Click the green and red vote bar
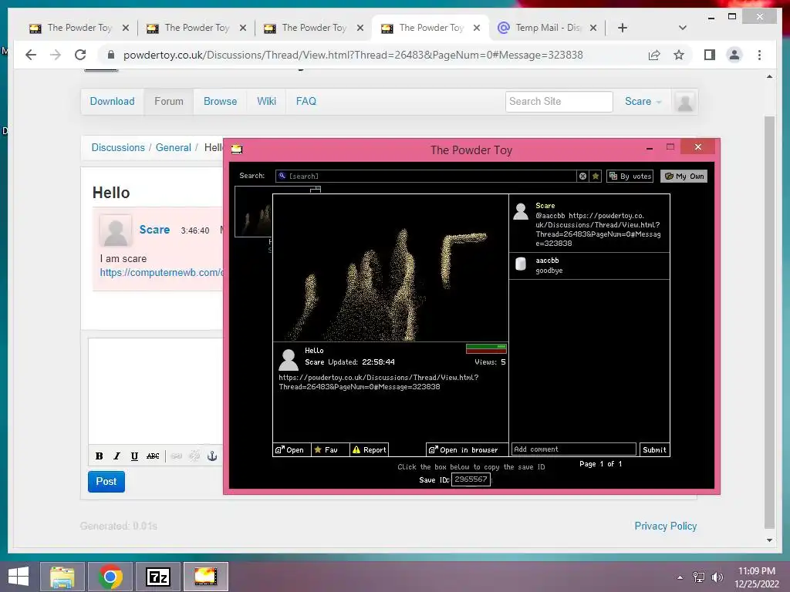 pyautogui.click(x=486, y=348)
